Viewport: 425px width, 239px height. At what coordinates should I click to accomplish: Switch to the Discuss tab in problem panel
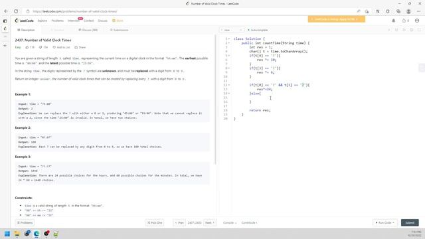[88, 30]
